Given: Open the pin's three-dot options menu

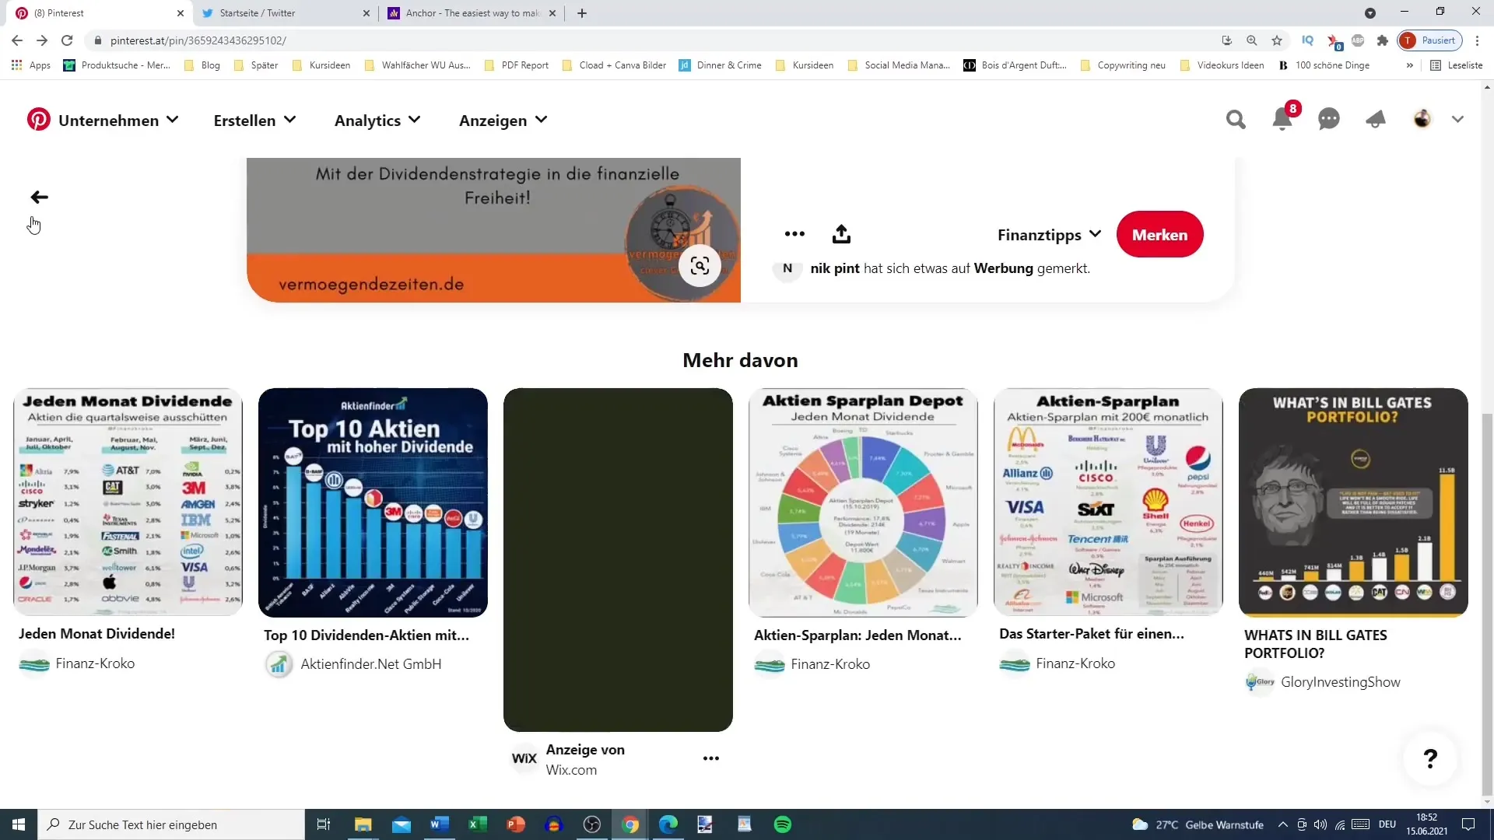Looking at the screenshot, I should click(794, 234).
